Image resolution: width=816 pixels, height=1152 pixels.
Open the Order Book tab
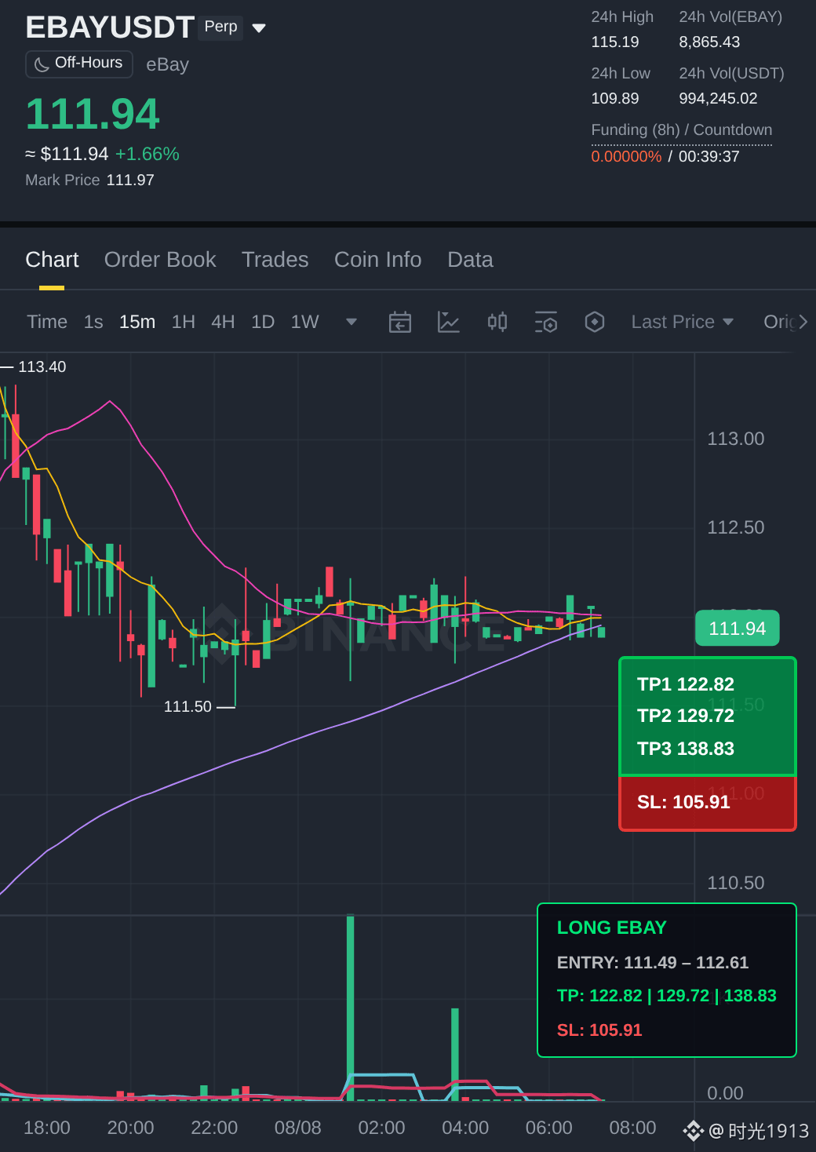(x=160, y=260)
